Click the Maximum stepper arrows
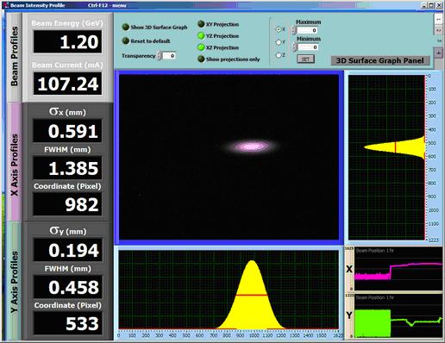The image size is (445, 343). point(294,30)
